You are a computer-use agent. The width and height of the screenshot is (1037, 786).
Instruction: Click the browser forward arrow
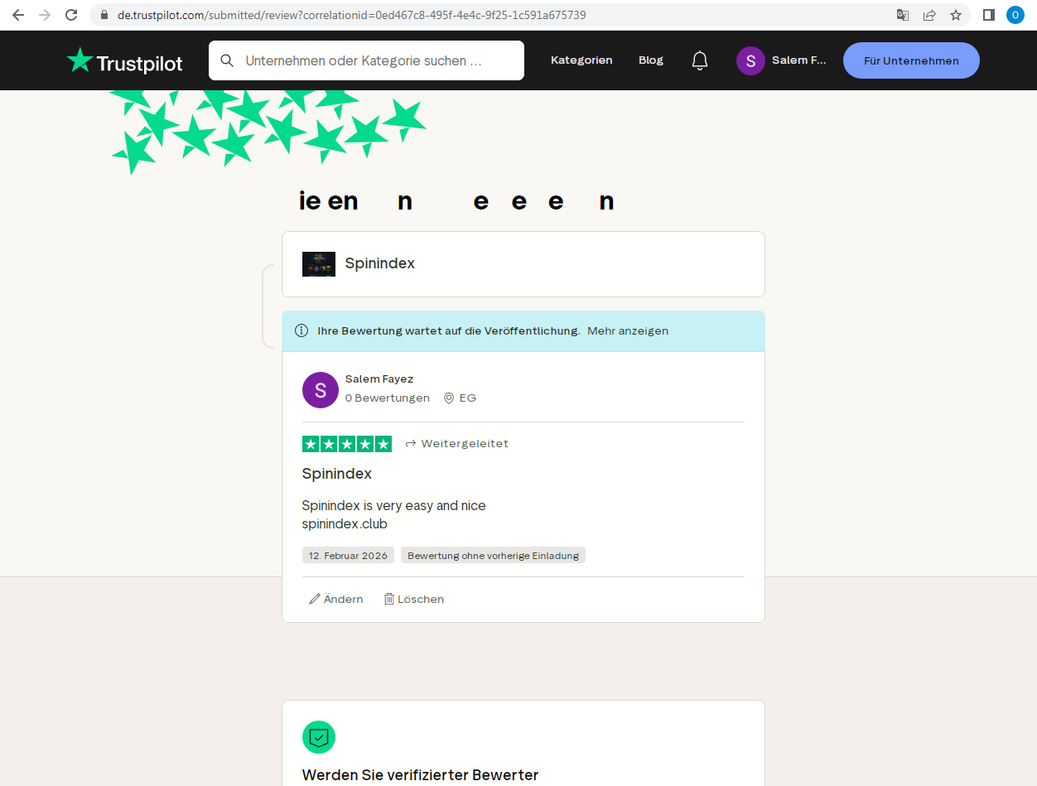(x=45, y=15)
